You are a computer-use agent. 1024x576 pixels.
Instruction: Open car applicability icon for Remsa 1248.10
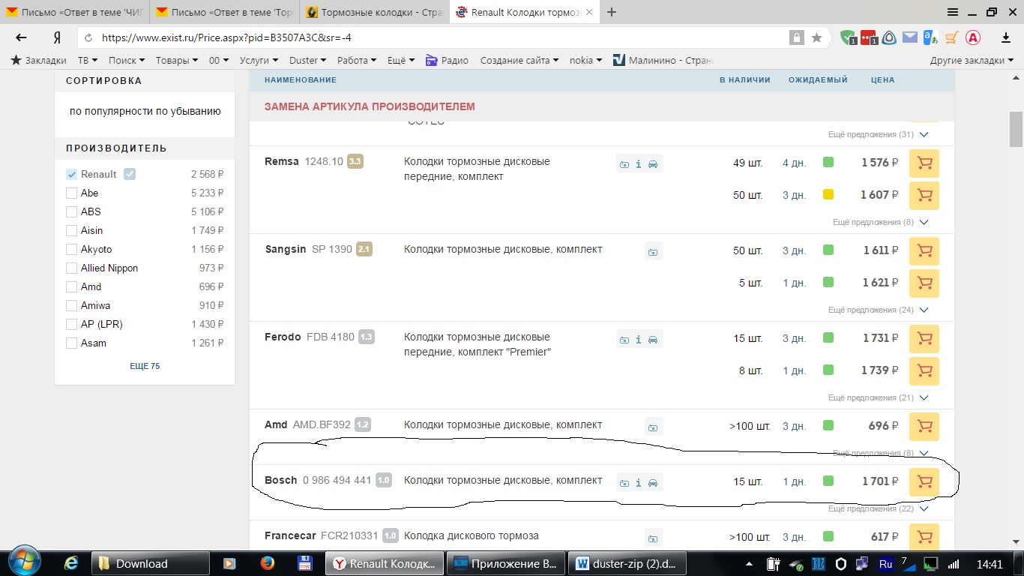tap(653, 164)
